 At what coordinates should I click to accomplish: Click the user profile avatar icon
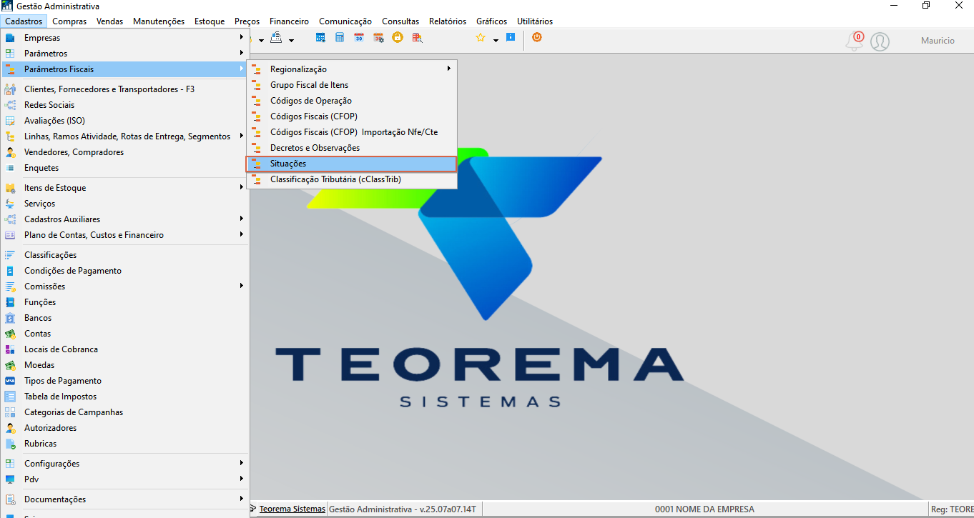pos(880,41)
